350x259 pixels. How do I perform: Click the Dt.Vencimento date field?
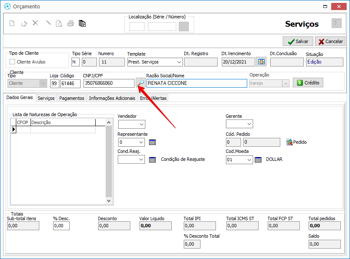tap(238, 62)
